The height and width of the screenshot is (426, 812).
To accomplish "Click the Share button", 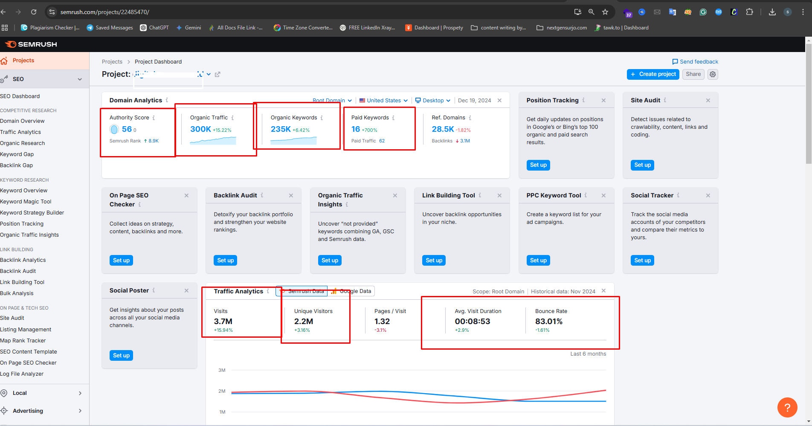I will point(693,74).
